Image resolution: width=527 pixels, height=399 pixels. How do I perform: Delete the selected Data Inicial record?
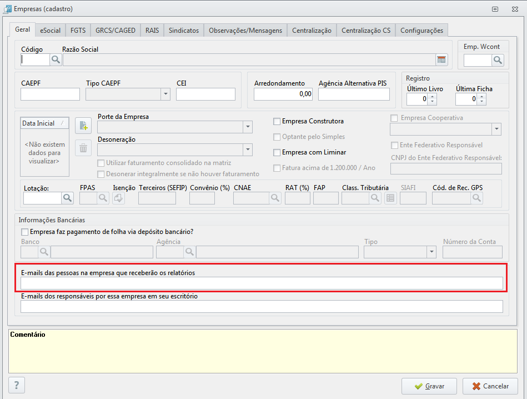[x=83, y=148]
